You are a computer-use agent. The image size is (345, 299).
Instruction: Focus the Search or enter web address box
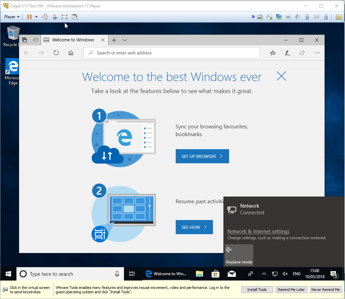172,53
